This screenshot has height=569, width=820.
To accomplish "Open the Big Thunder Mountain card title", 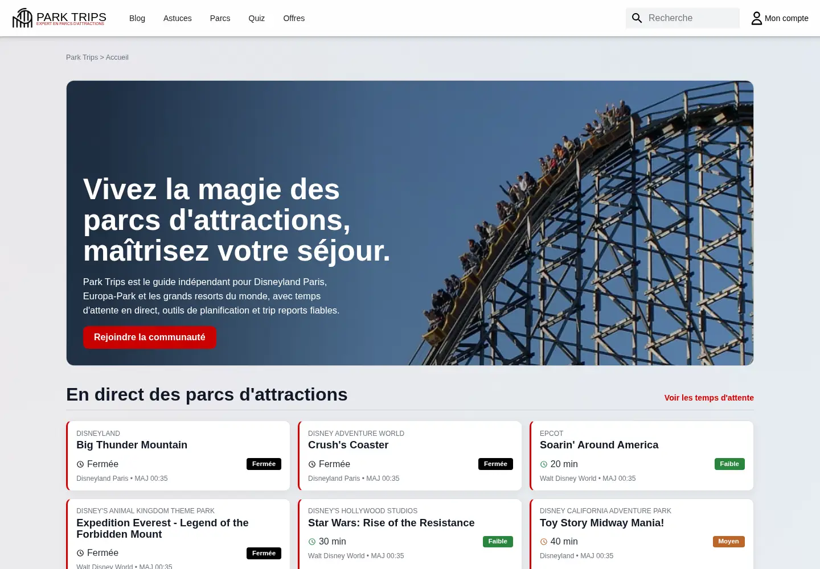I will click(132, 445).
